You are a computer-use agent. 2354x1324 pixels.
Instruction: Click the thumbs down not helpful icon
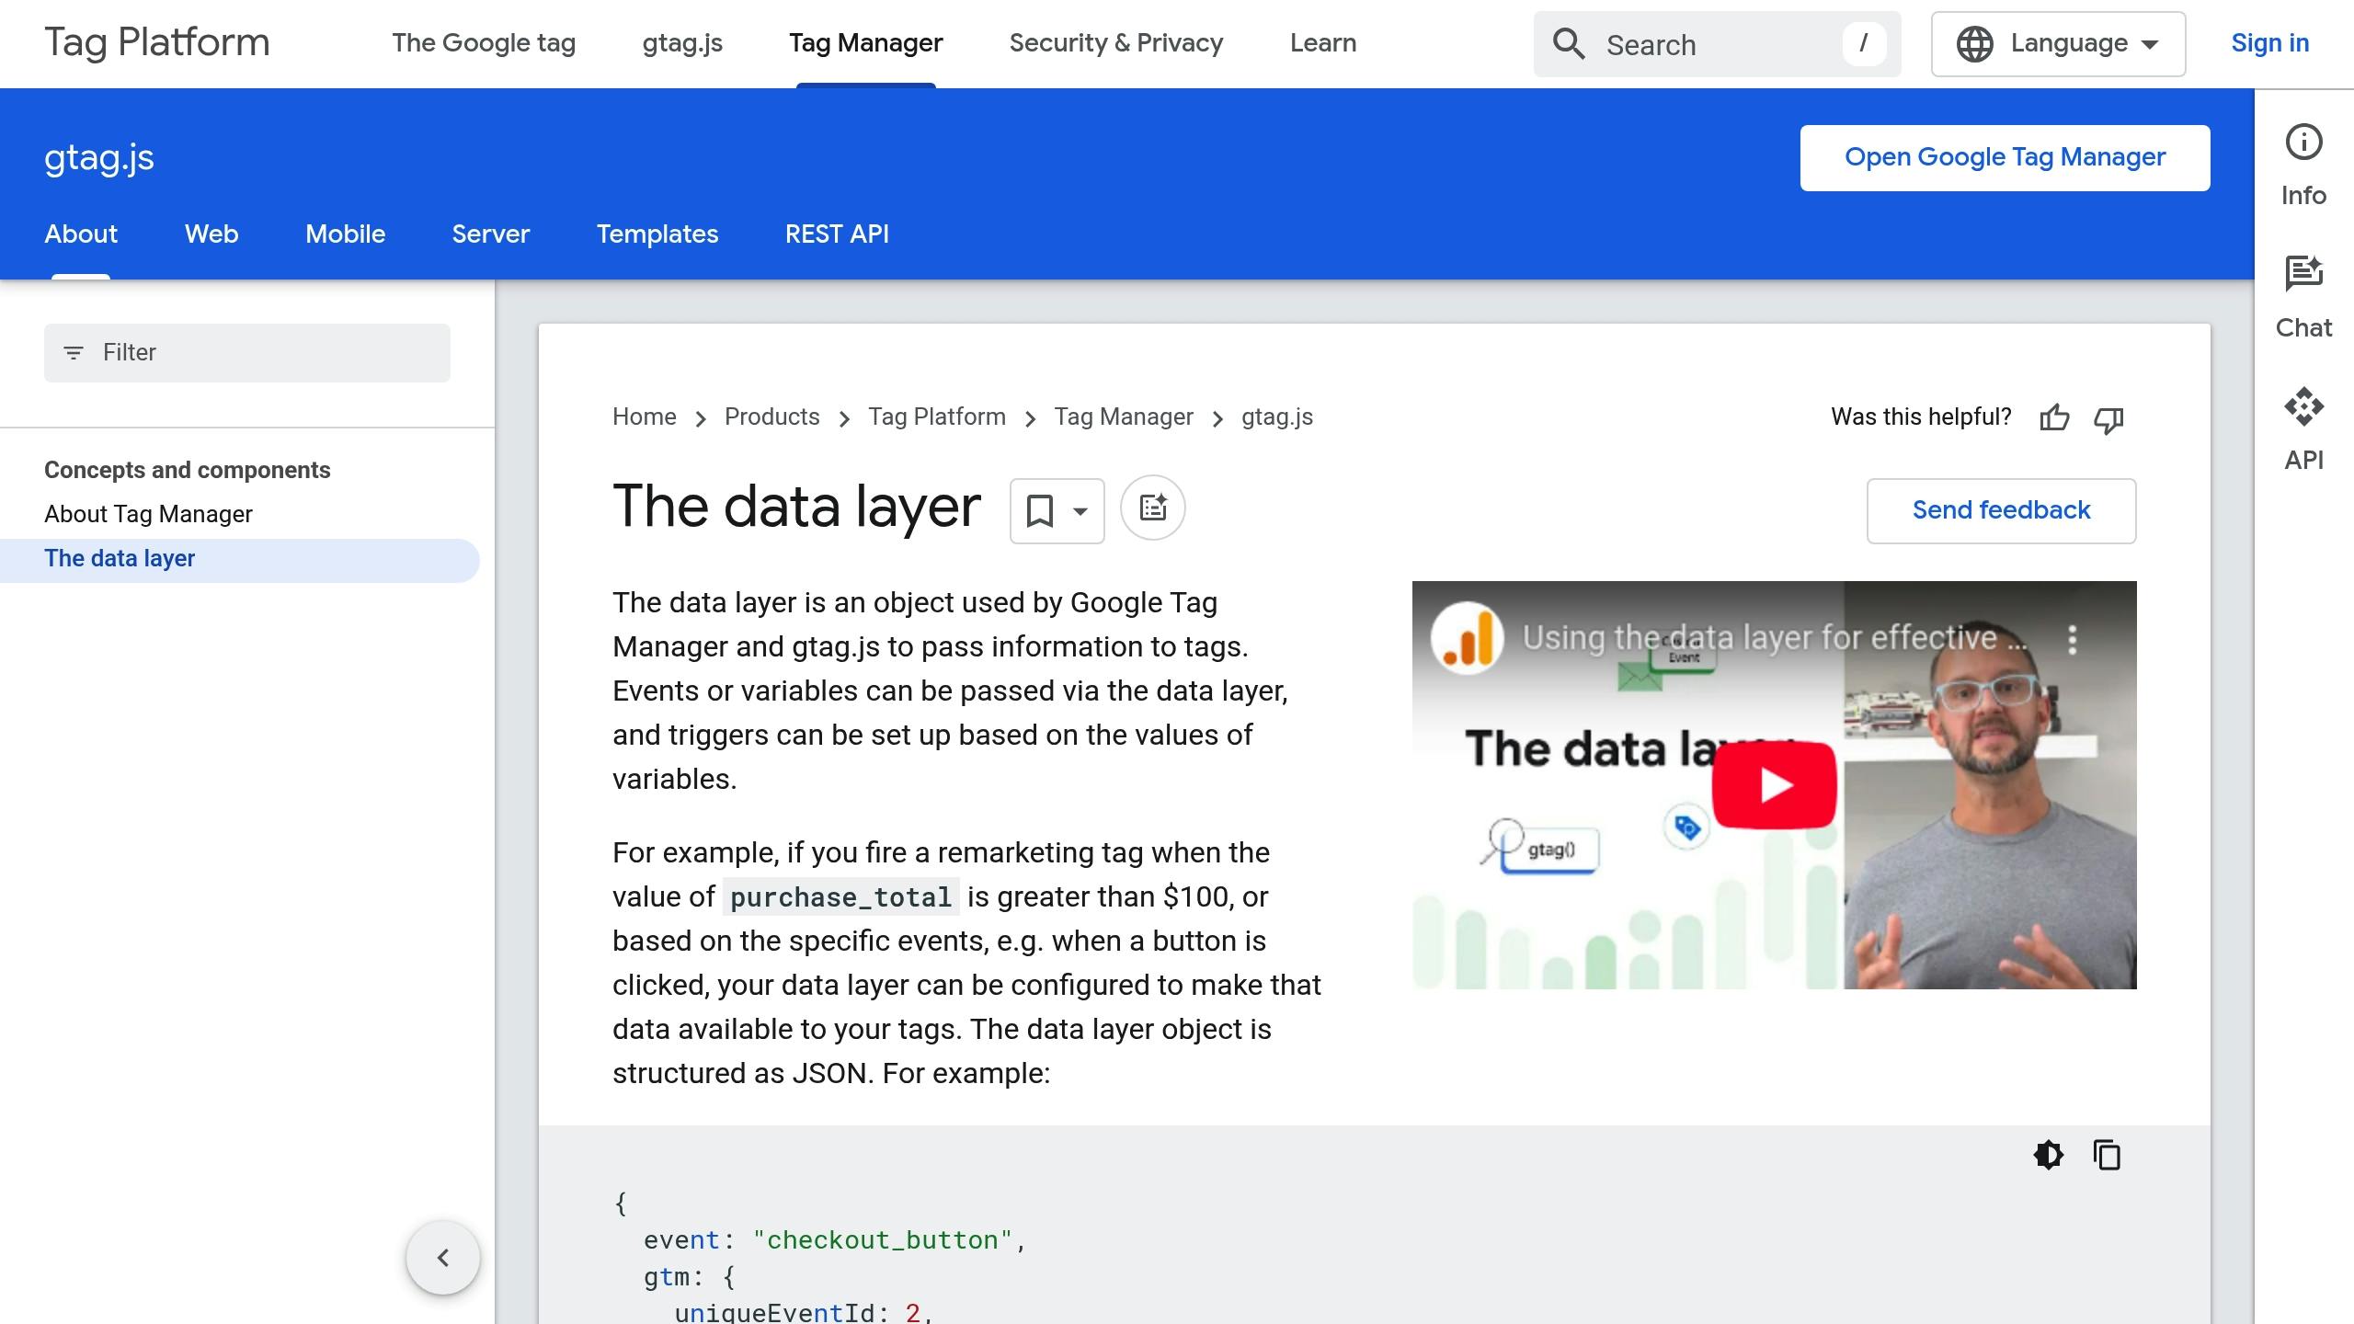click(x=2108, y=418)
